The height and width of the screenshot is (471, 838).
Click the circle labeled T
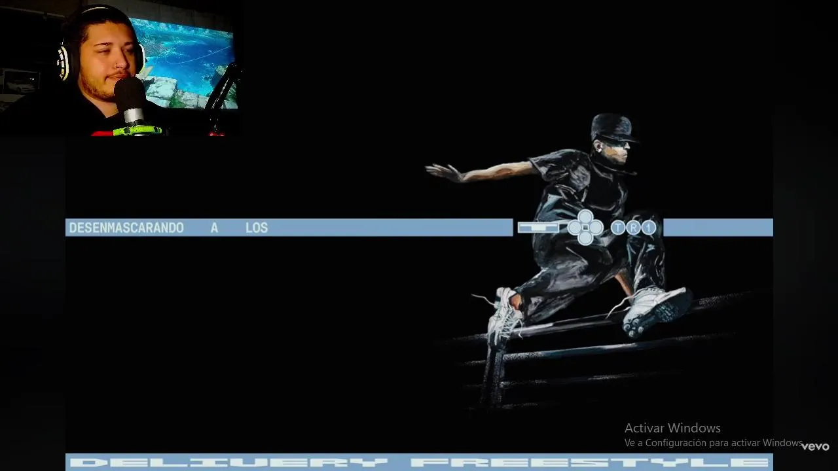(x=618, y=228)
